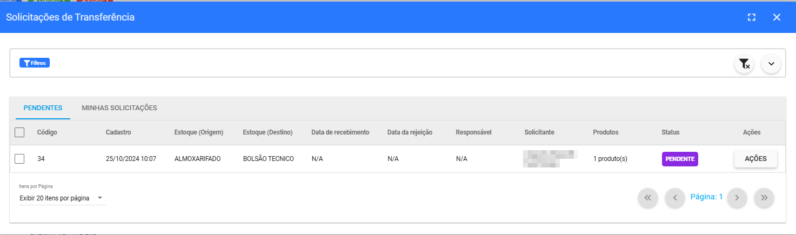
Task: Tick the checkbox for request 34
Action: tap(19, 159)
